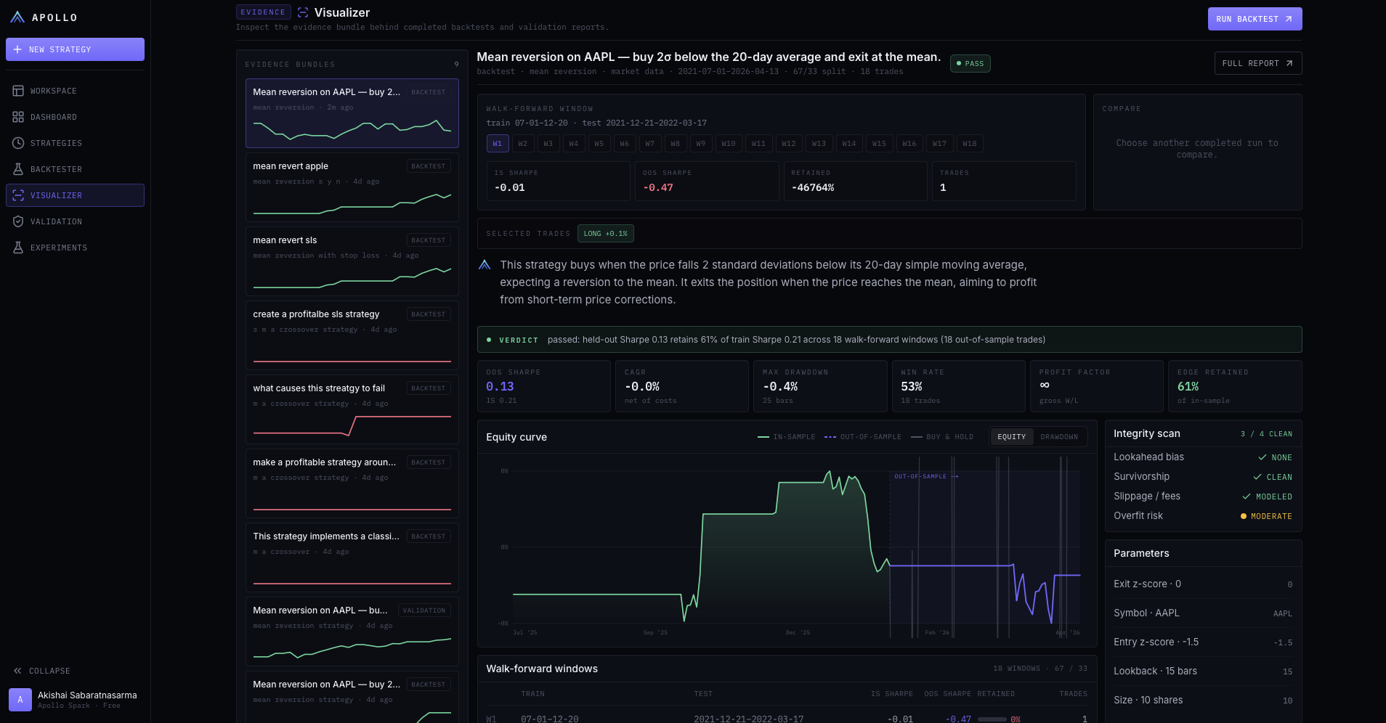Click the Max Drawdown -0.4% metric card
This screenshot has width=1386, height=723.
(x=820, y=386)
